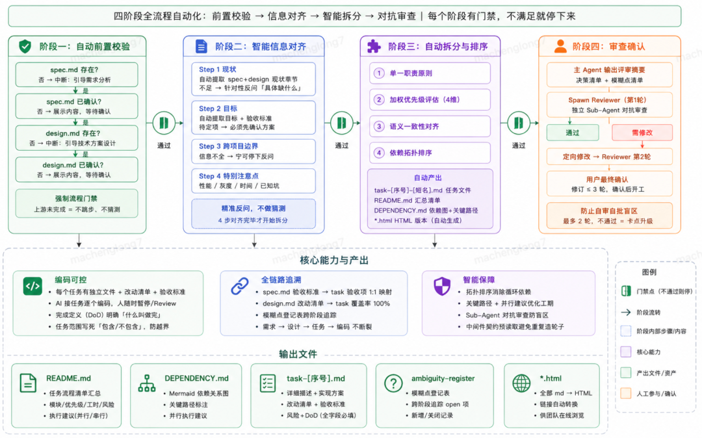Click the 拓扑排序消除循环依赖 bullet
Image resolution: width=702 pixels, height=438 pixels.
[499, 292]
